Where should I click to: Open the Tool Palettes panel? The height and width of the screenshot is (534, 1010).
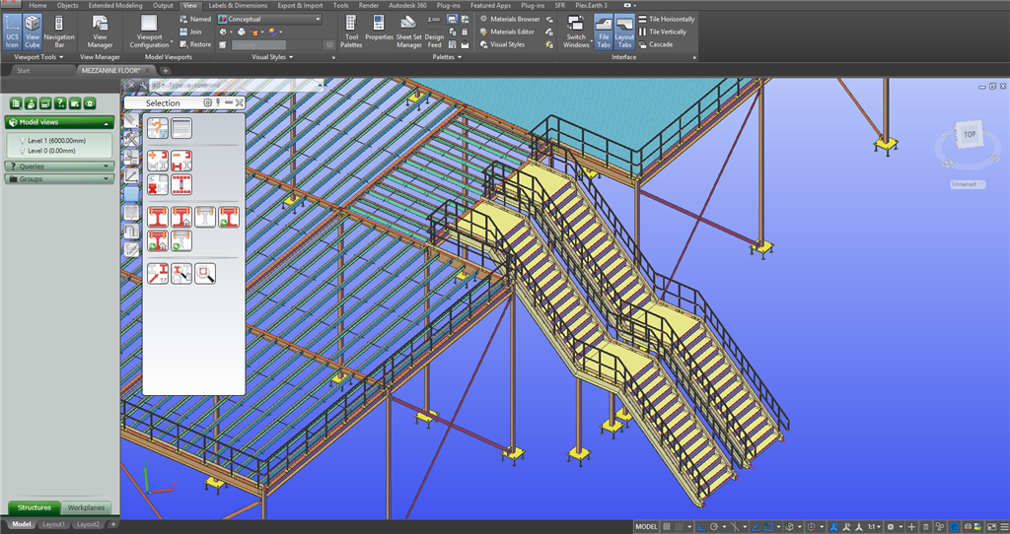coord(351,30)
